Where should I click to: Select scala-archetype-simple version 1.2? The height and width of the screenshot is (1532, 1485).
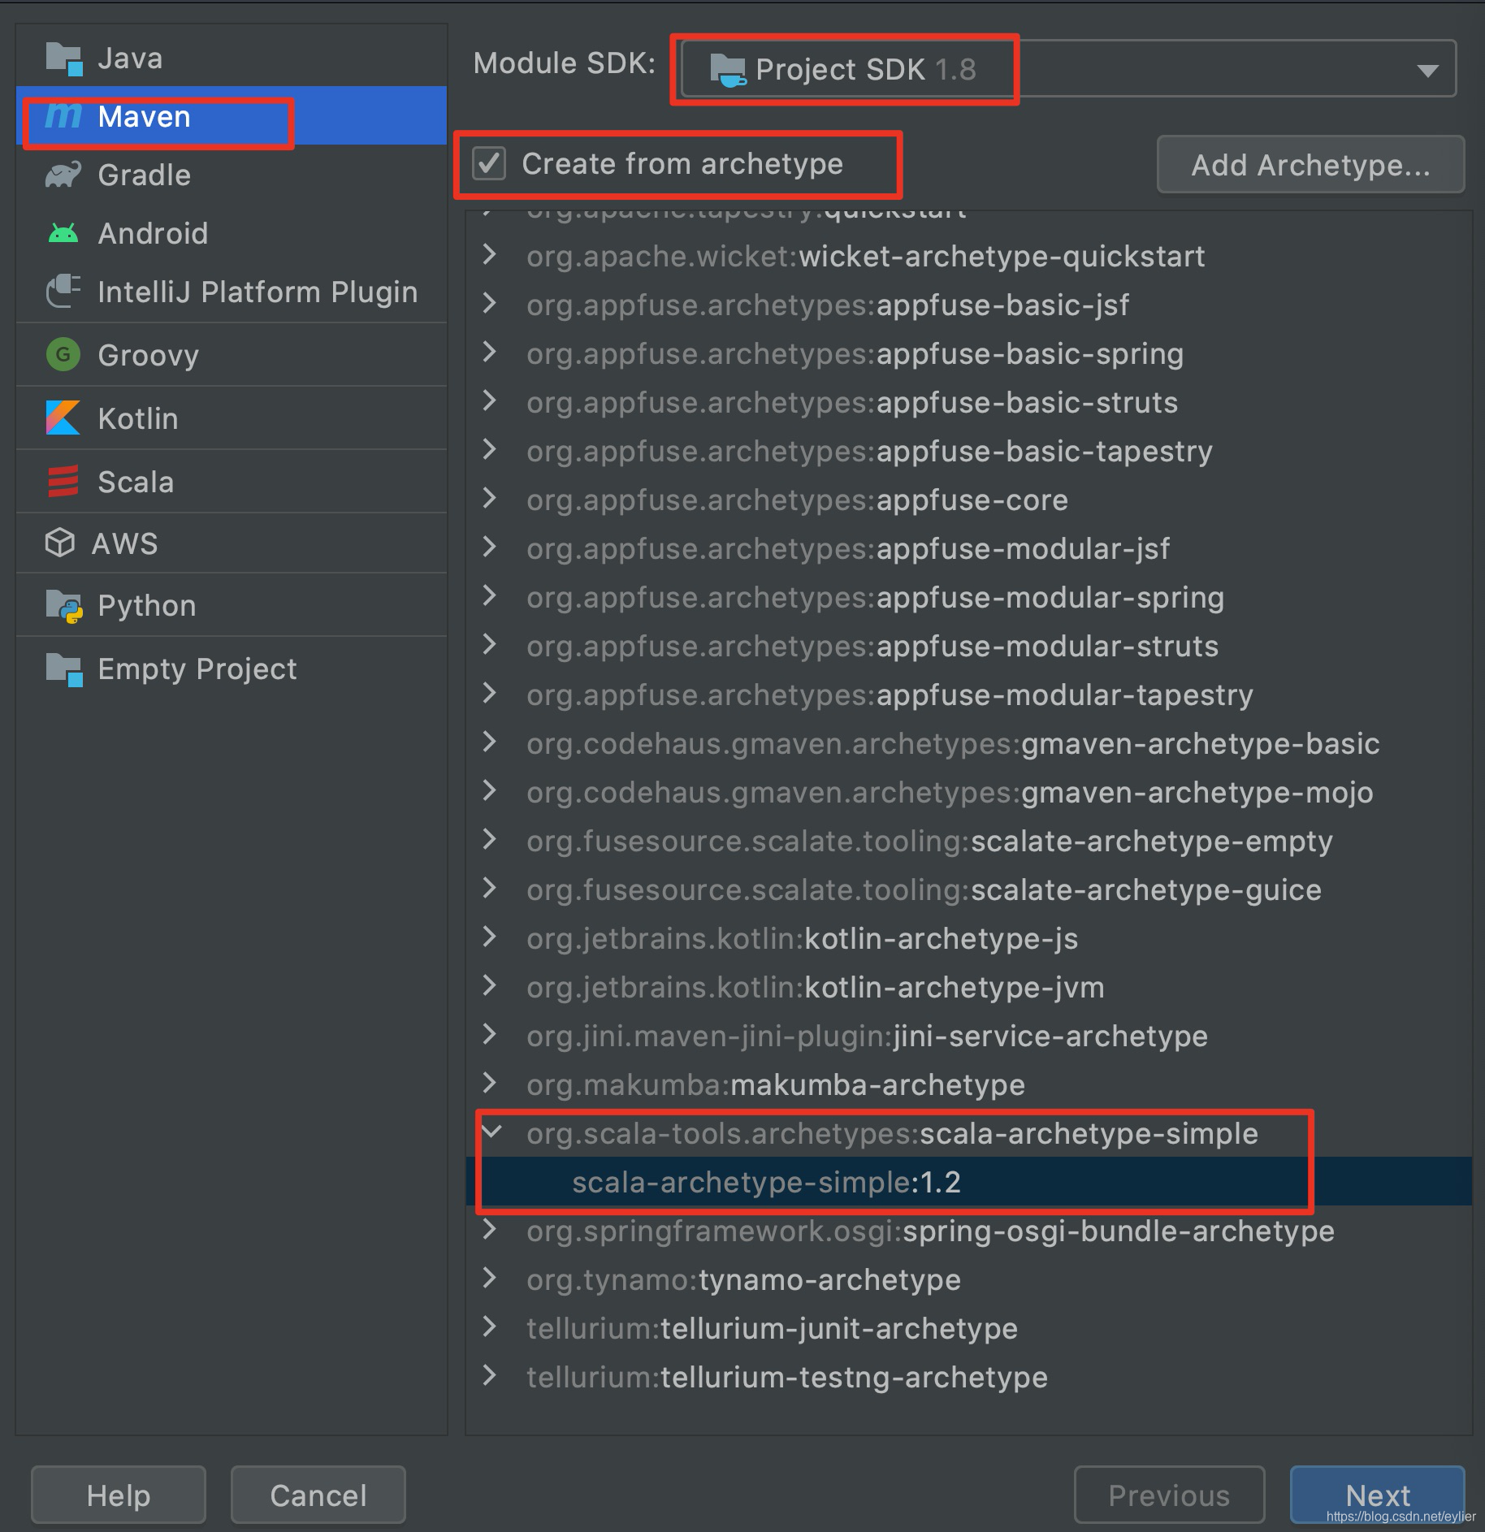(767, 1182)
